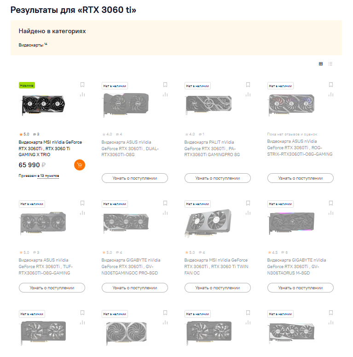Viewport: 353px width, 357px height.
Task: Bookmark ASUS ROG-STRIX RTX3060TI card
Action: 331,85
